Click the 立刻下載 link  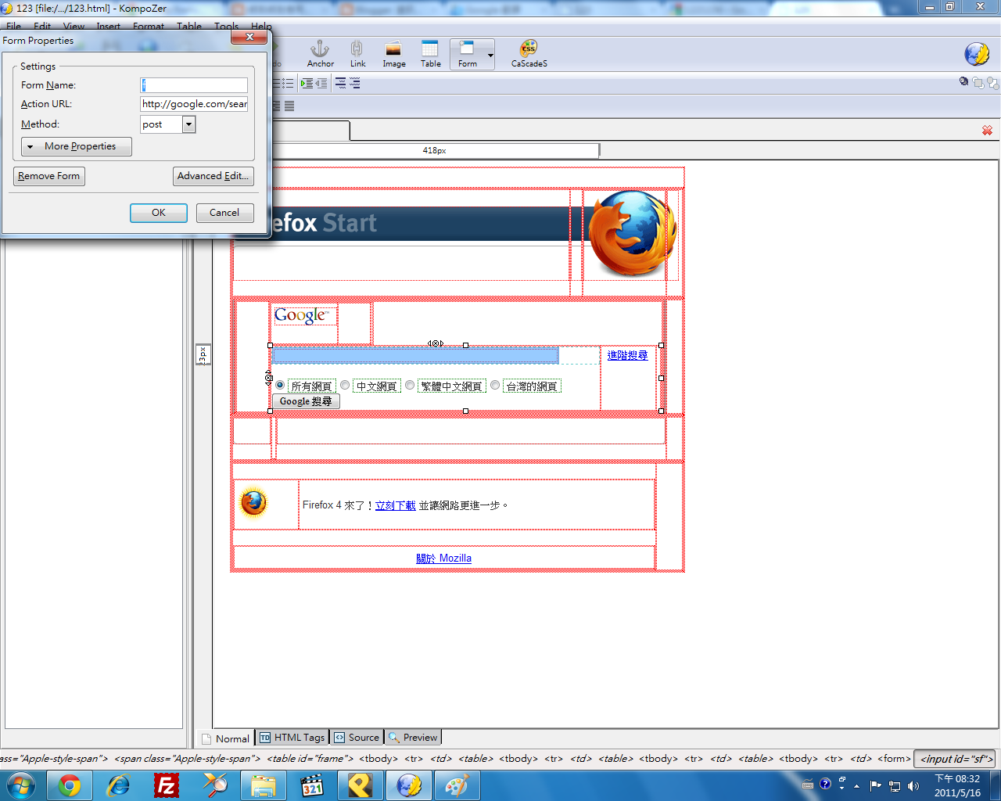395,505
